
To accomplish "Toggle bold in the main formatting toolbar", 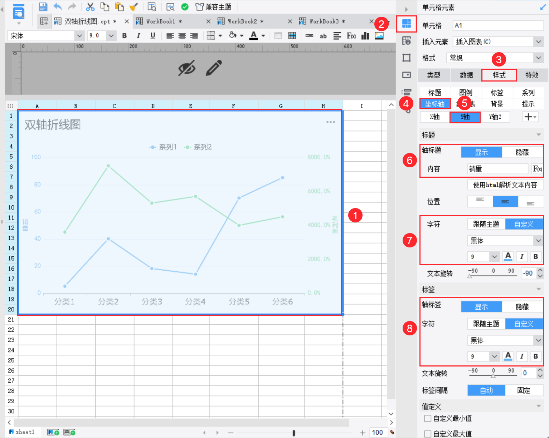I will click(x=125, y=35).
